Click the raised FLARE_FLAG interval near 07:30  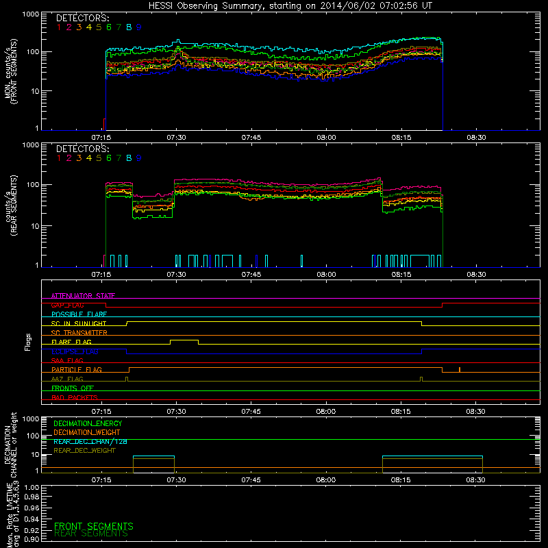[184, 340]
